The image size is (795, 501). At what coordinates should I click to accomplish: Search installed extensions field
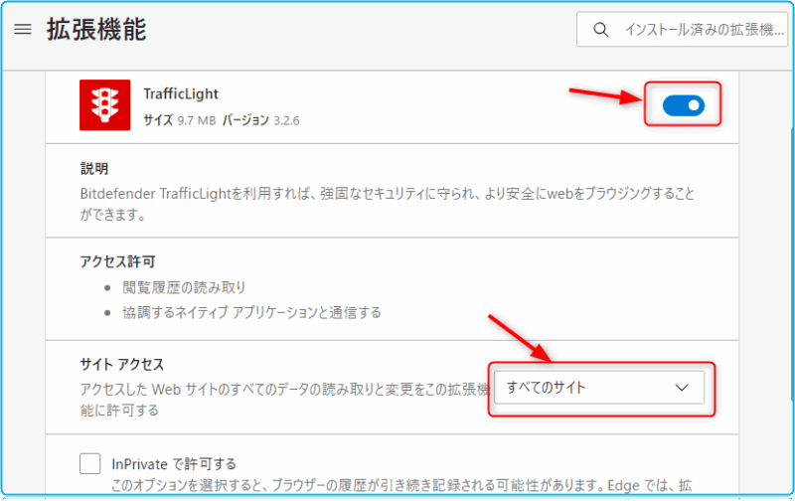tap(682, 30)
